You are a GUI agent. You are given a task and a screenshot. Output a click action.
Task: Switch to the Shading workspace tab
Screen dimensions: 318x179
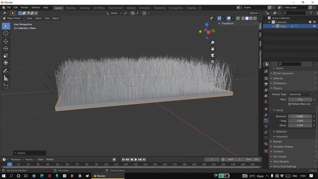[131, 8]
